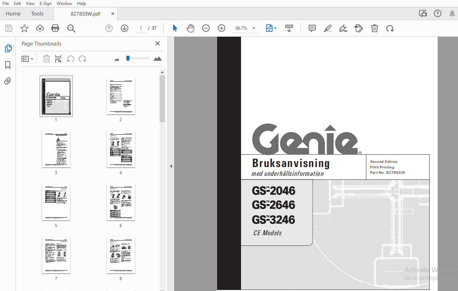458x291 pixels.
Task: Select page 6 thumbnail
Action: [121, 202]
